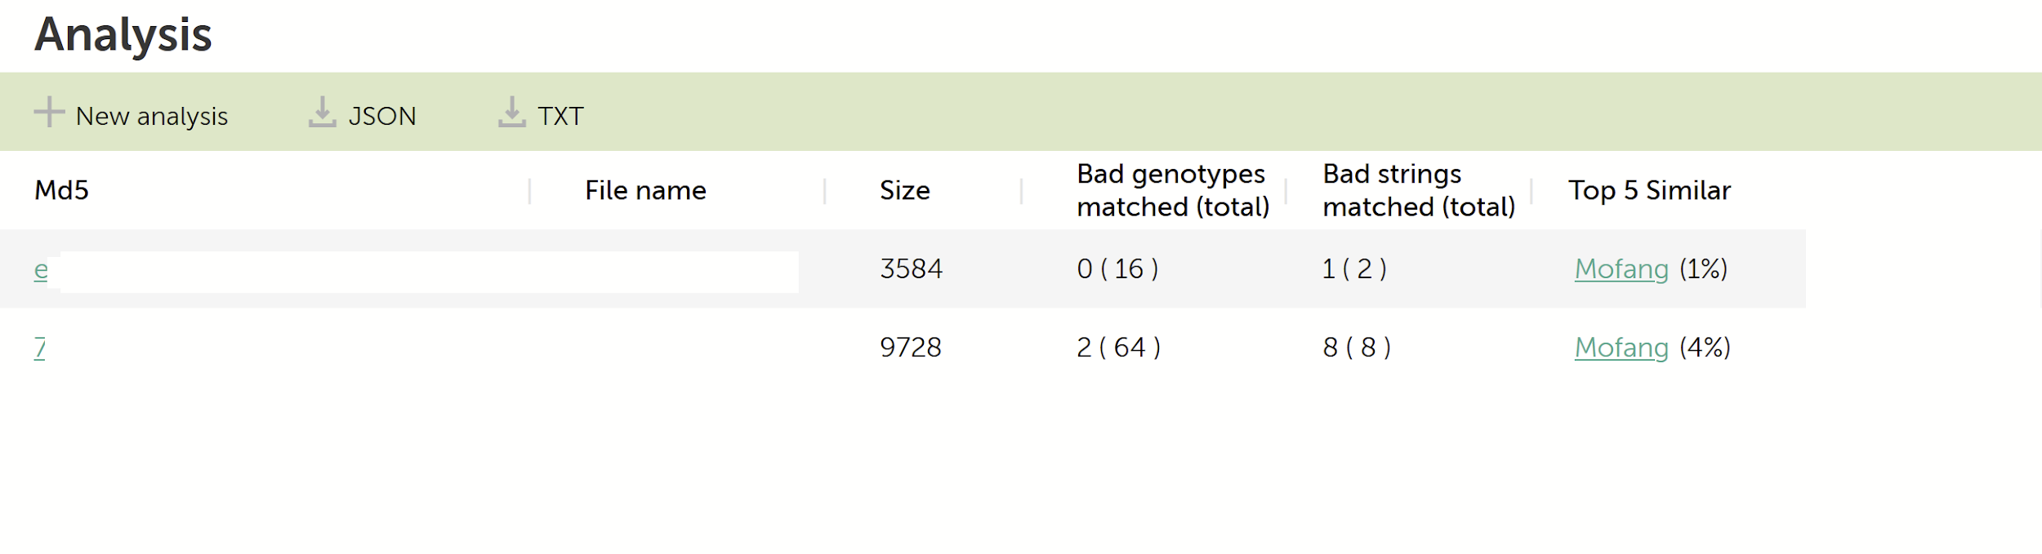The image size is (2042, 554).
Task: Click the JSON download arrow icon
Action: tap(322, 113)
